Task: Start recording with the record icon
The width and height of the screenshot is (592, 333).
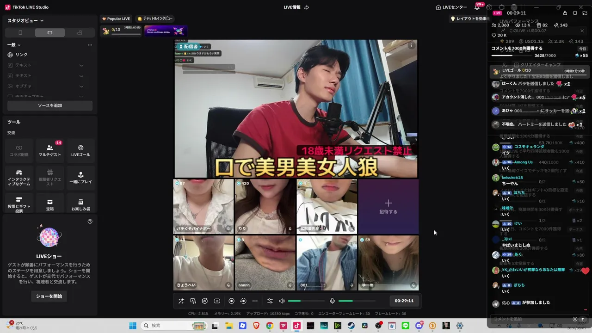Action: tap(232, 301)
